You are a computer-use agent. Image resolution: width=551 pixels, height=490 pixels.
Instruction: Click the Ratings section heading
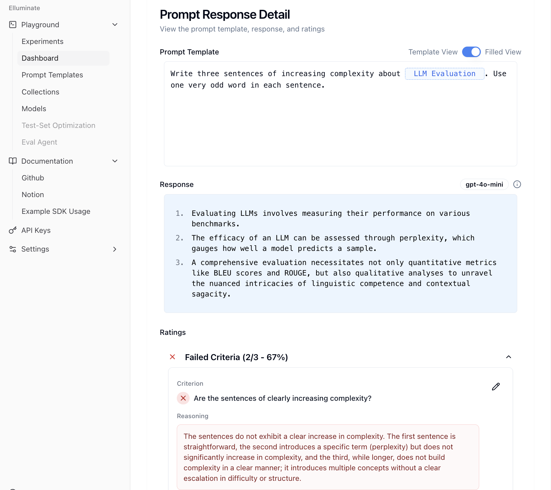(x=173, y=332)
